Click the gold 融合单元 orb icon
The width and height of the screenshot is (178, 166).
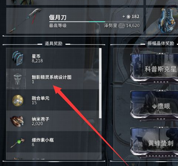click(x=18, y=100)
